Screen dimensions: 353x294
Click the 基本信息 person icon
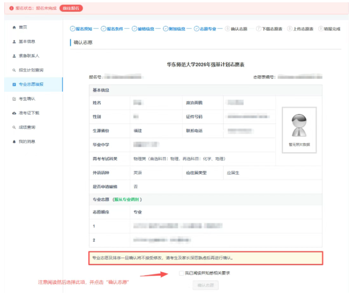click(14, 42)
